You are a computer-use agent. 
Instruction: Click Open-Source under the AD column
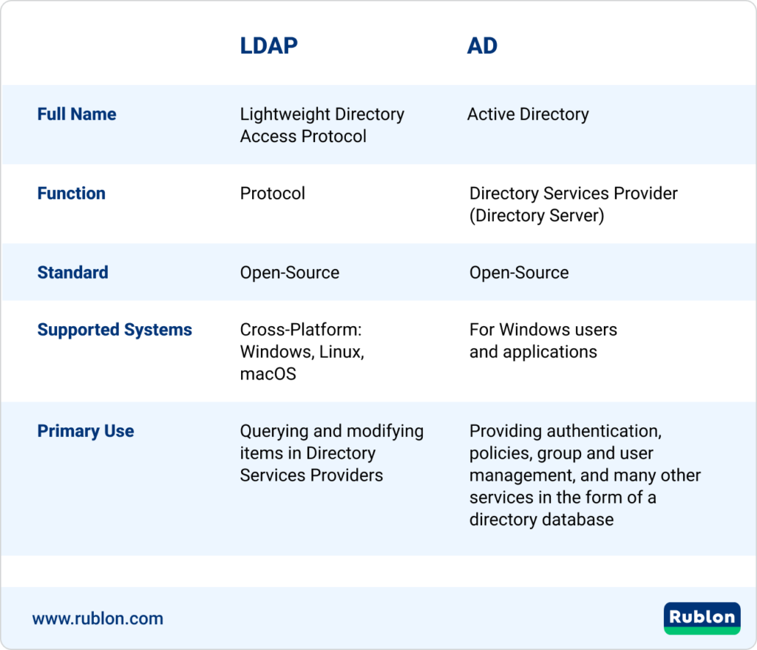click(x=517, y=272)
